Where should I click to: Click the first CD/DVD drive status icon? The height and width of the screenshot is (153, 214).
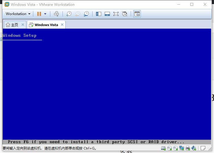[x=169, y=148]
